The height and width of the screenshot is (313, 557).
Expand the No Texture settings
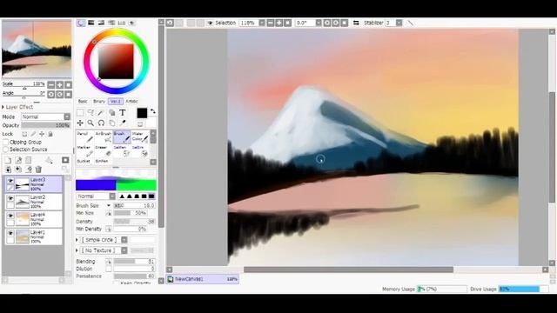point(77,250)
